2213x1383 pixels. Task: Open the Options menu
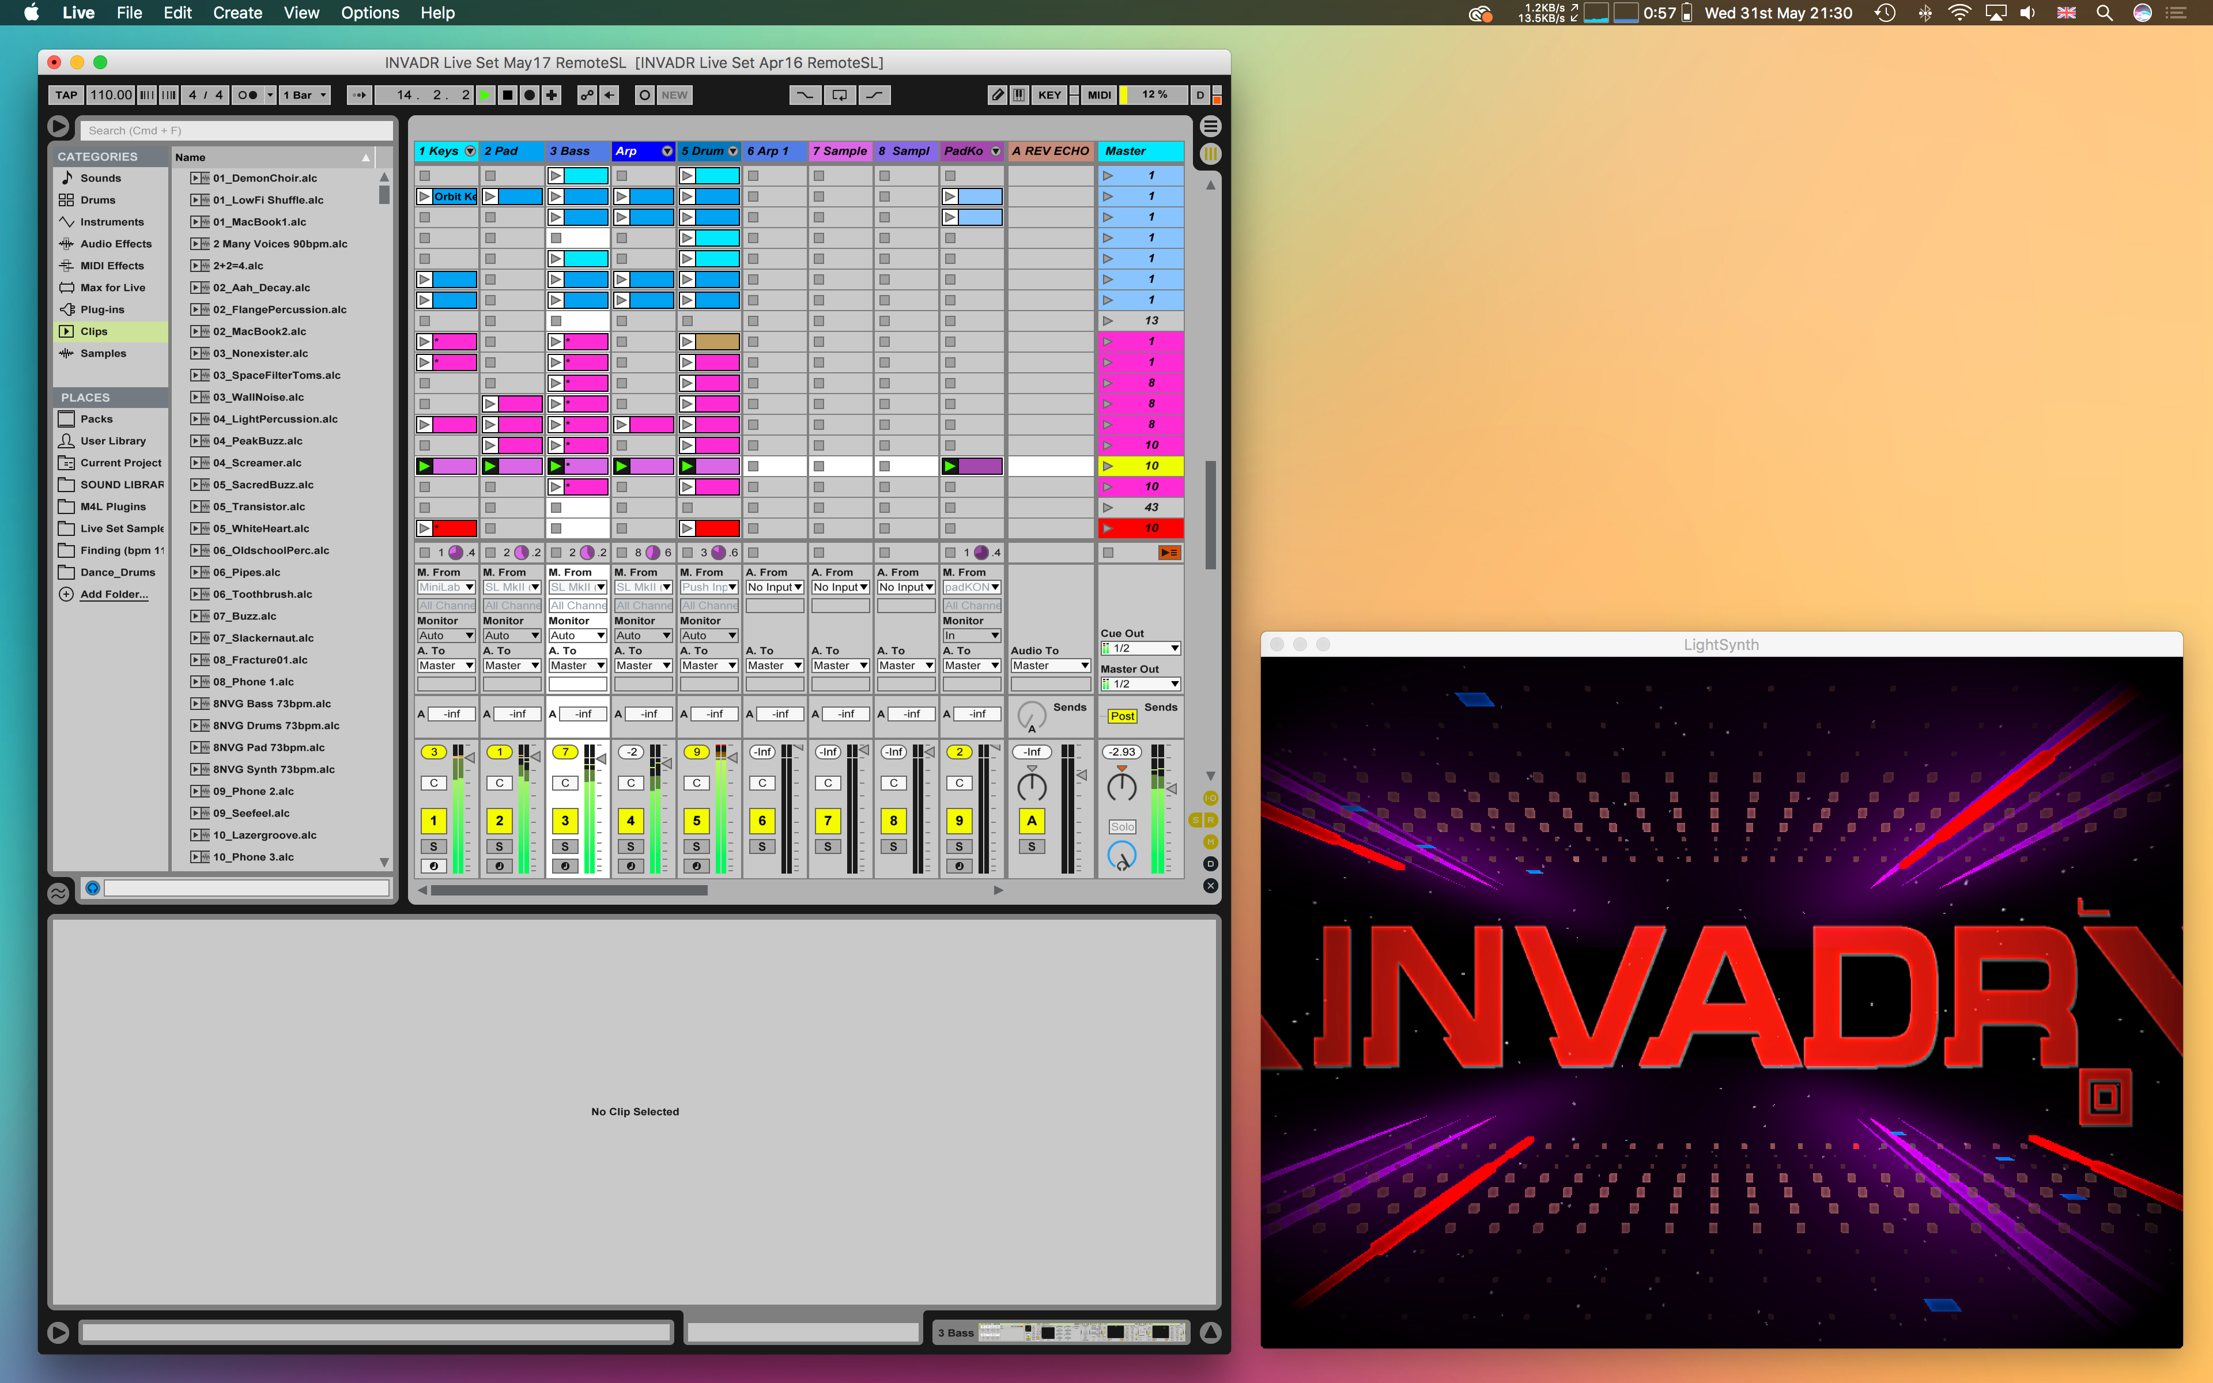(371, 13)
